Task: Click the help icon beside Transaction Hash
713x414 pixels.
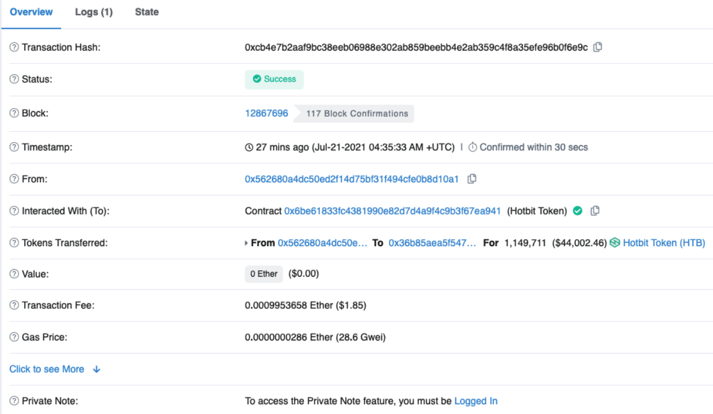Action: tap(14, 48)
